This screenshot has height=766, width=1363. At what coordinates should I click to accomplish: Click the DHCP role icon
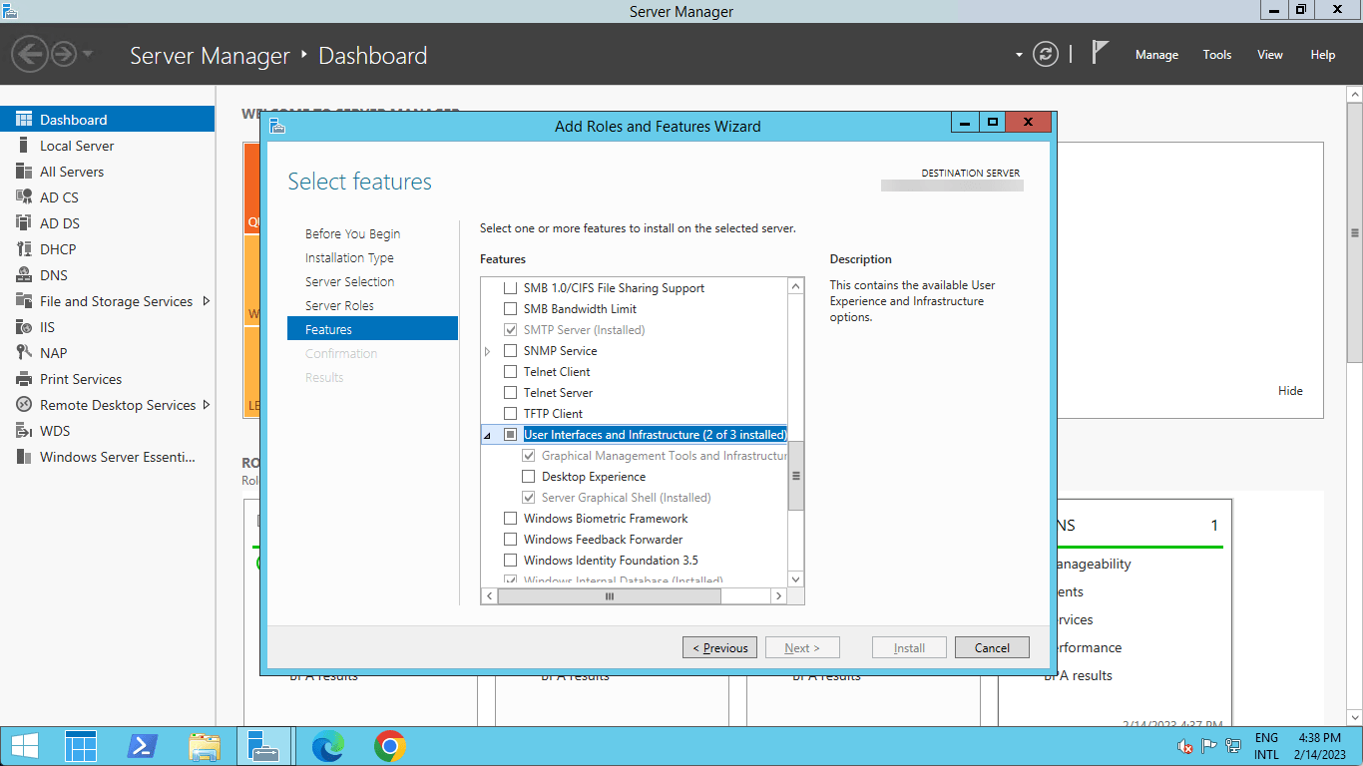click(x=24, y=249)
